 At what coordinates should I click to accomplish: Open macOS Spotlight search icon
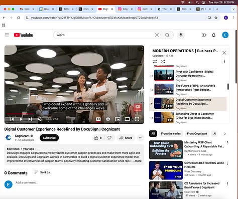click(x=197, y=3)
